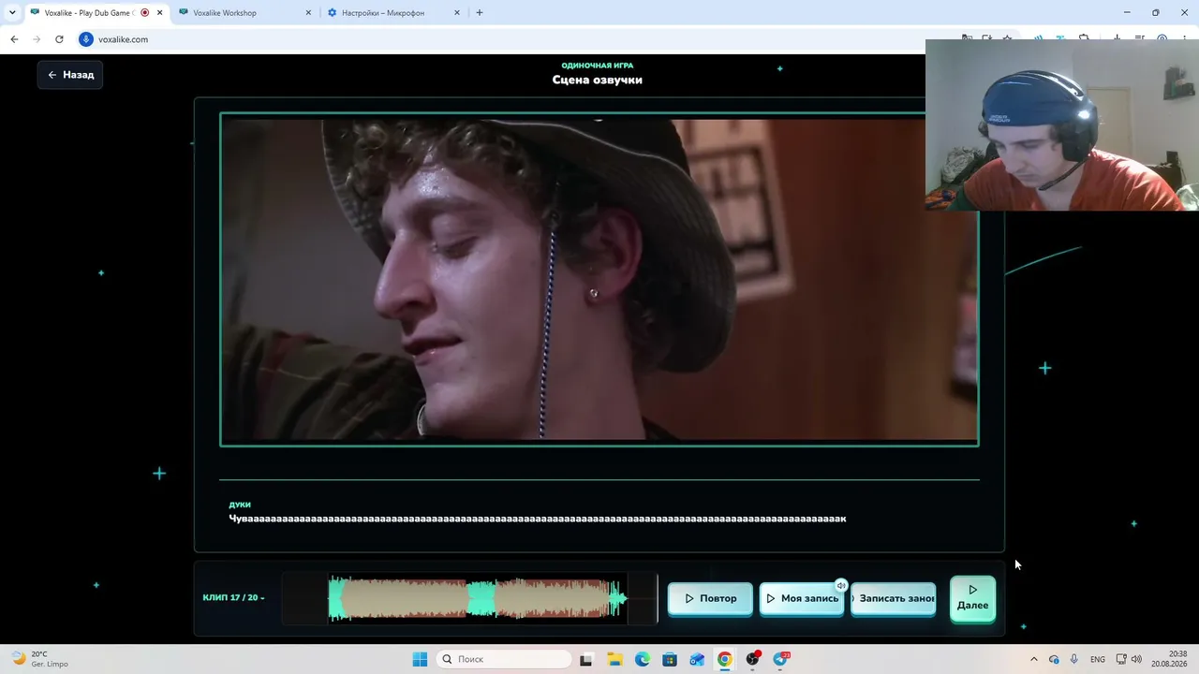The image size is (1199, 674).
Task: Show hidden system tray icons
Action: pos(1034,659)
